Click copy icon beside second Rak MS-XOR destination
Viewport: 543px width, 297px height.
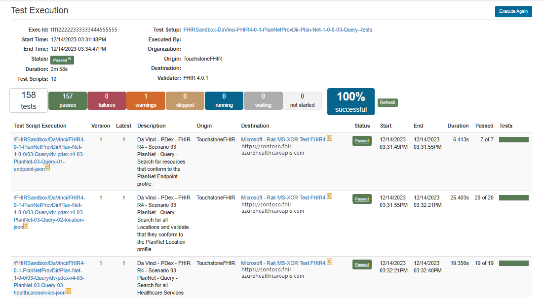click(x=329, y=196)
